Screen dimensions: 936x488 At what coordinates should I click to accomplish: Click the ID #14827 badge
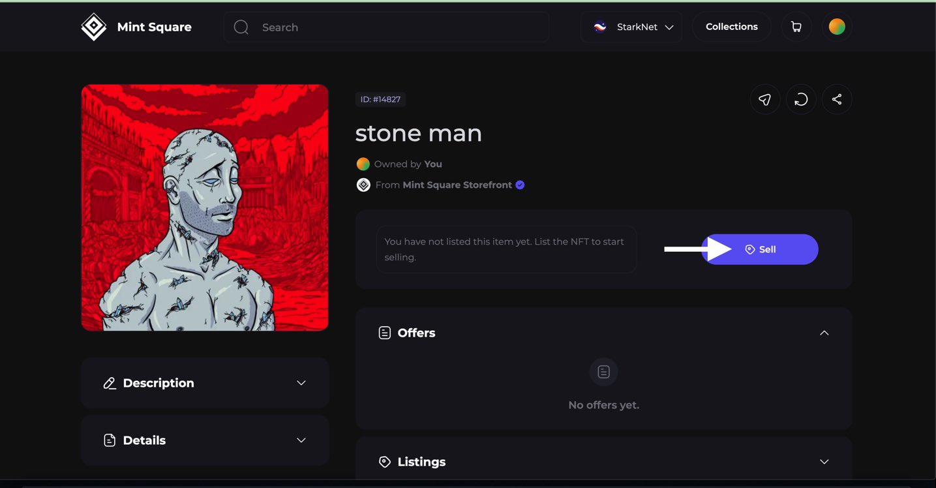tap(381, 99)
